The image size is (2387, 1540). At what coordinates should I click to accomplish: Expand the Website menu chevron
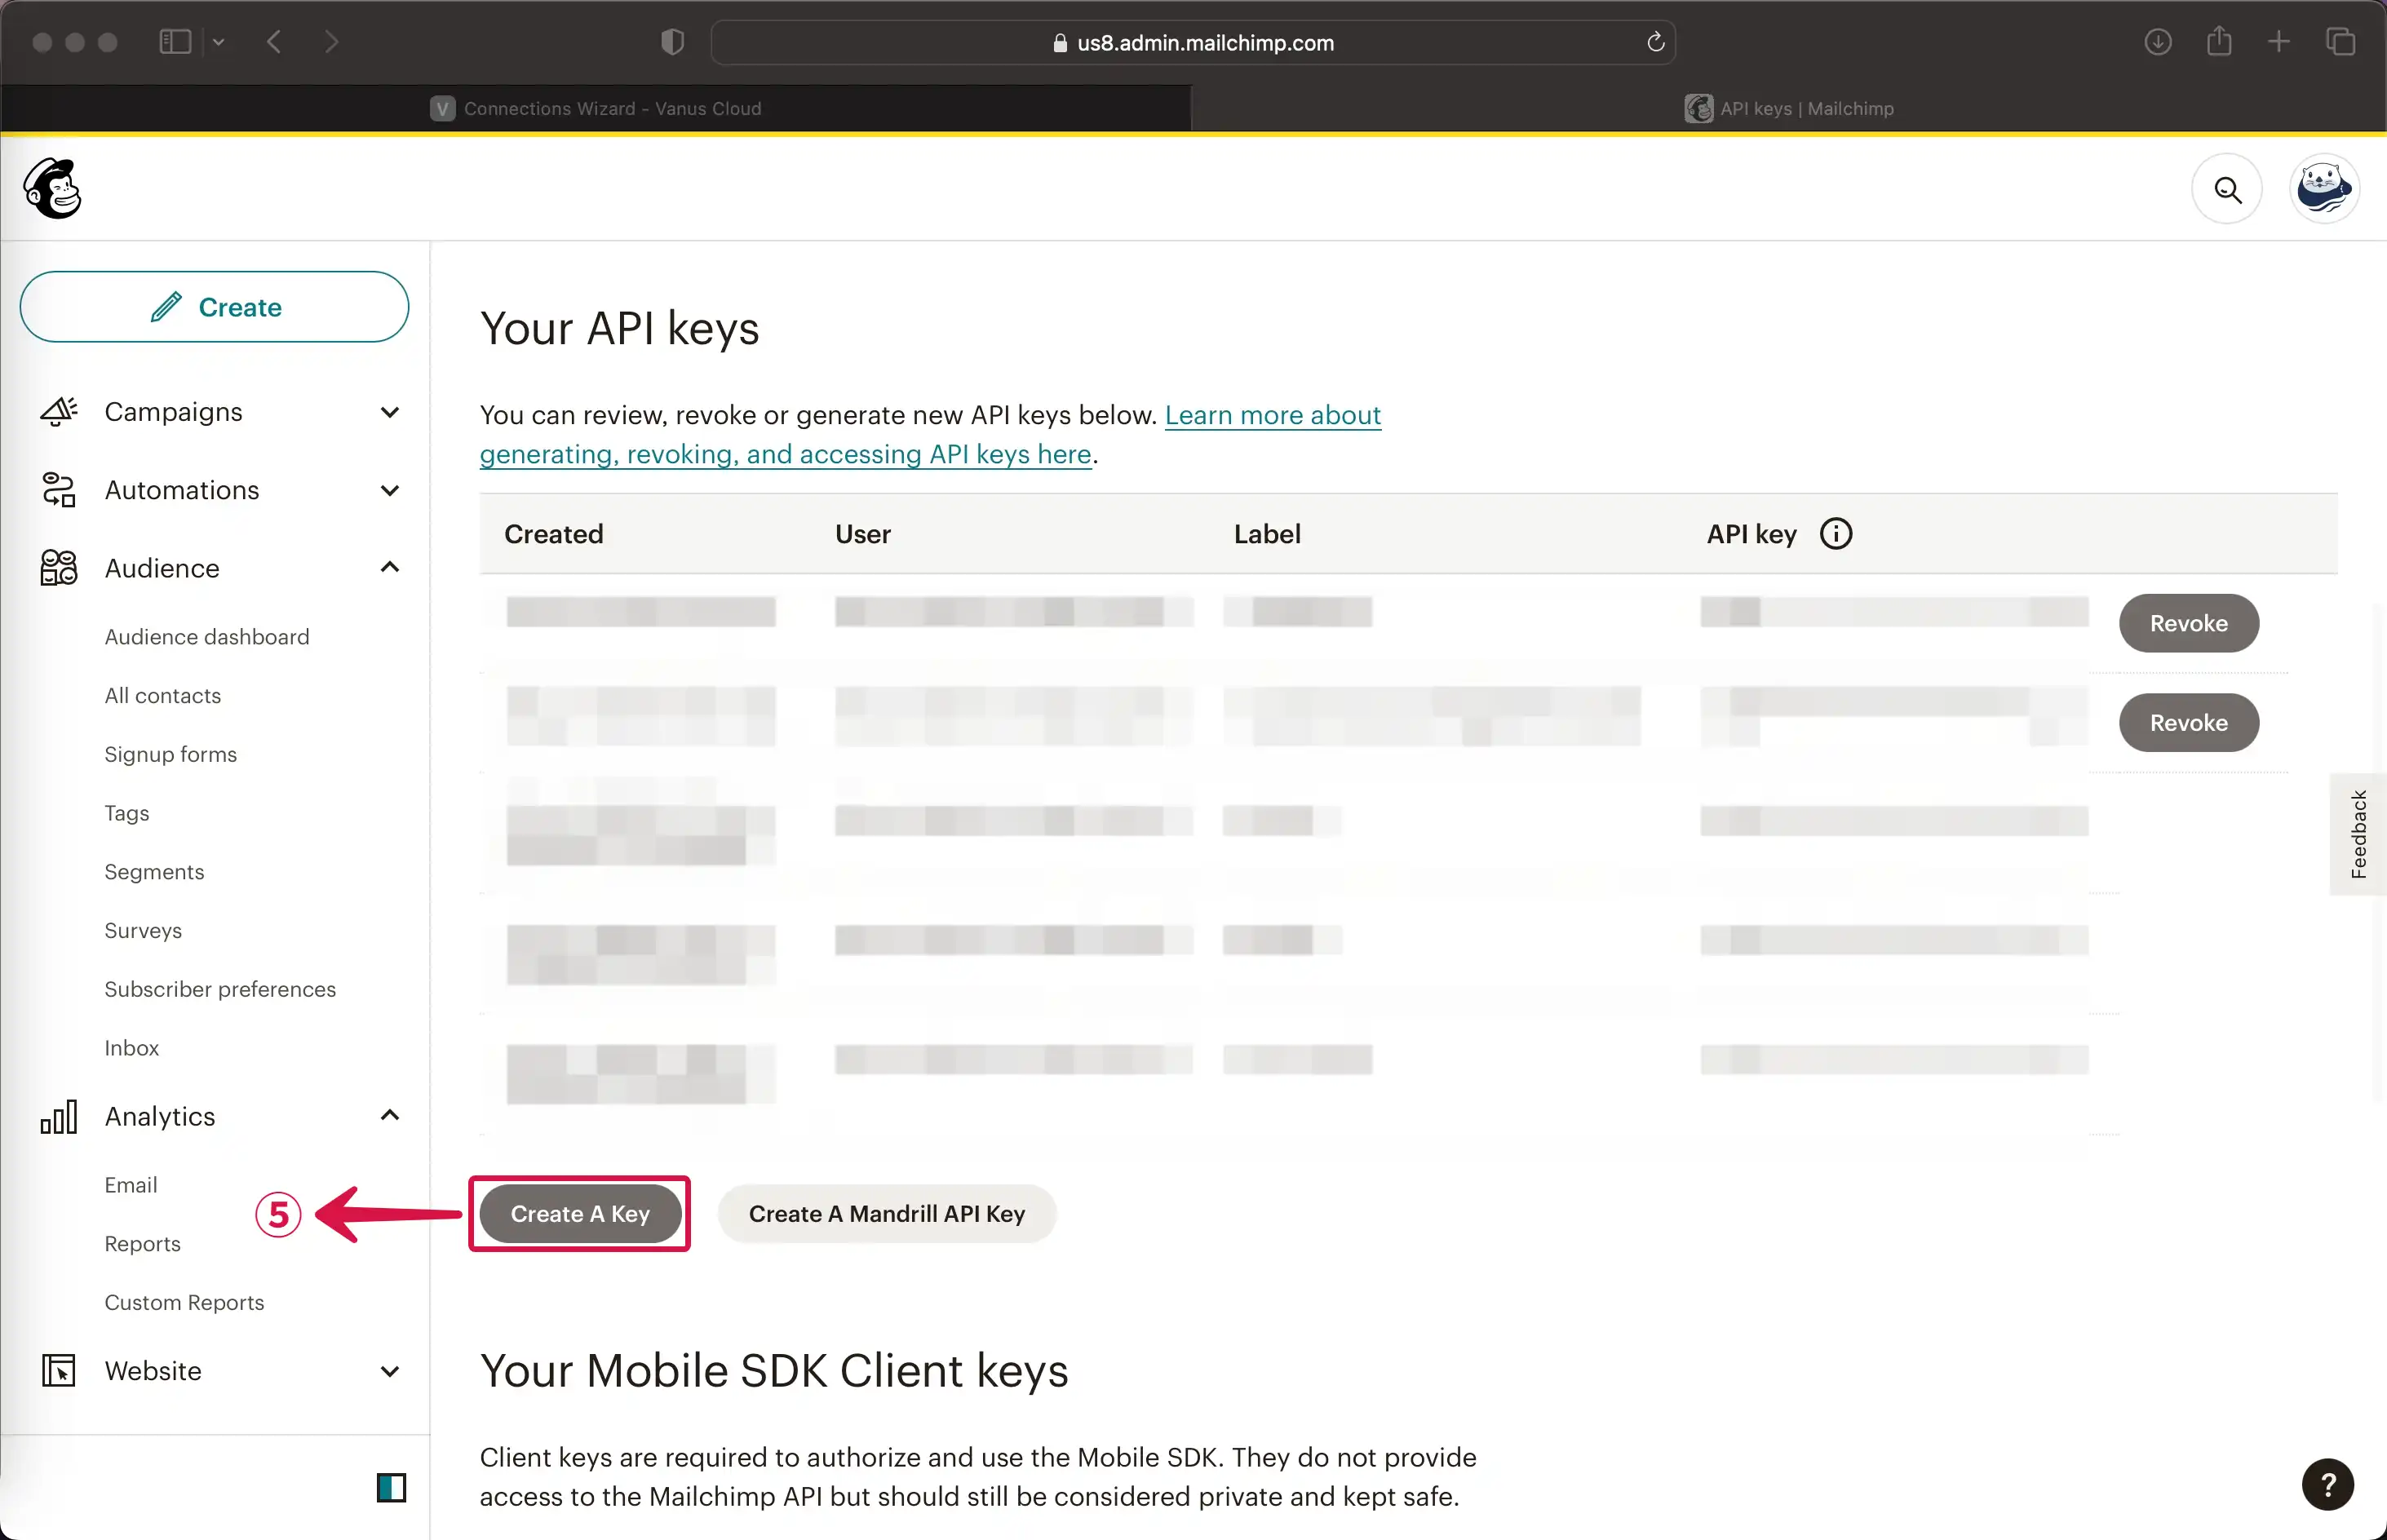tap(390, 1371)
